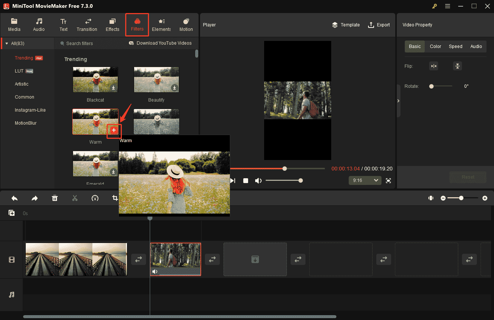The image size is (494, 320).
Task: Select the MotionBlur filter category
Action: coord(26,123)
